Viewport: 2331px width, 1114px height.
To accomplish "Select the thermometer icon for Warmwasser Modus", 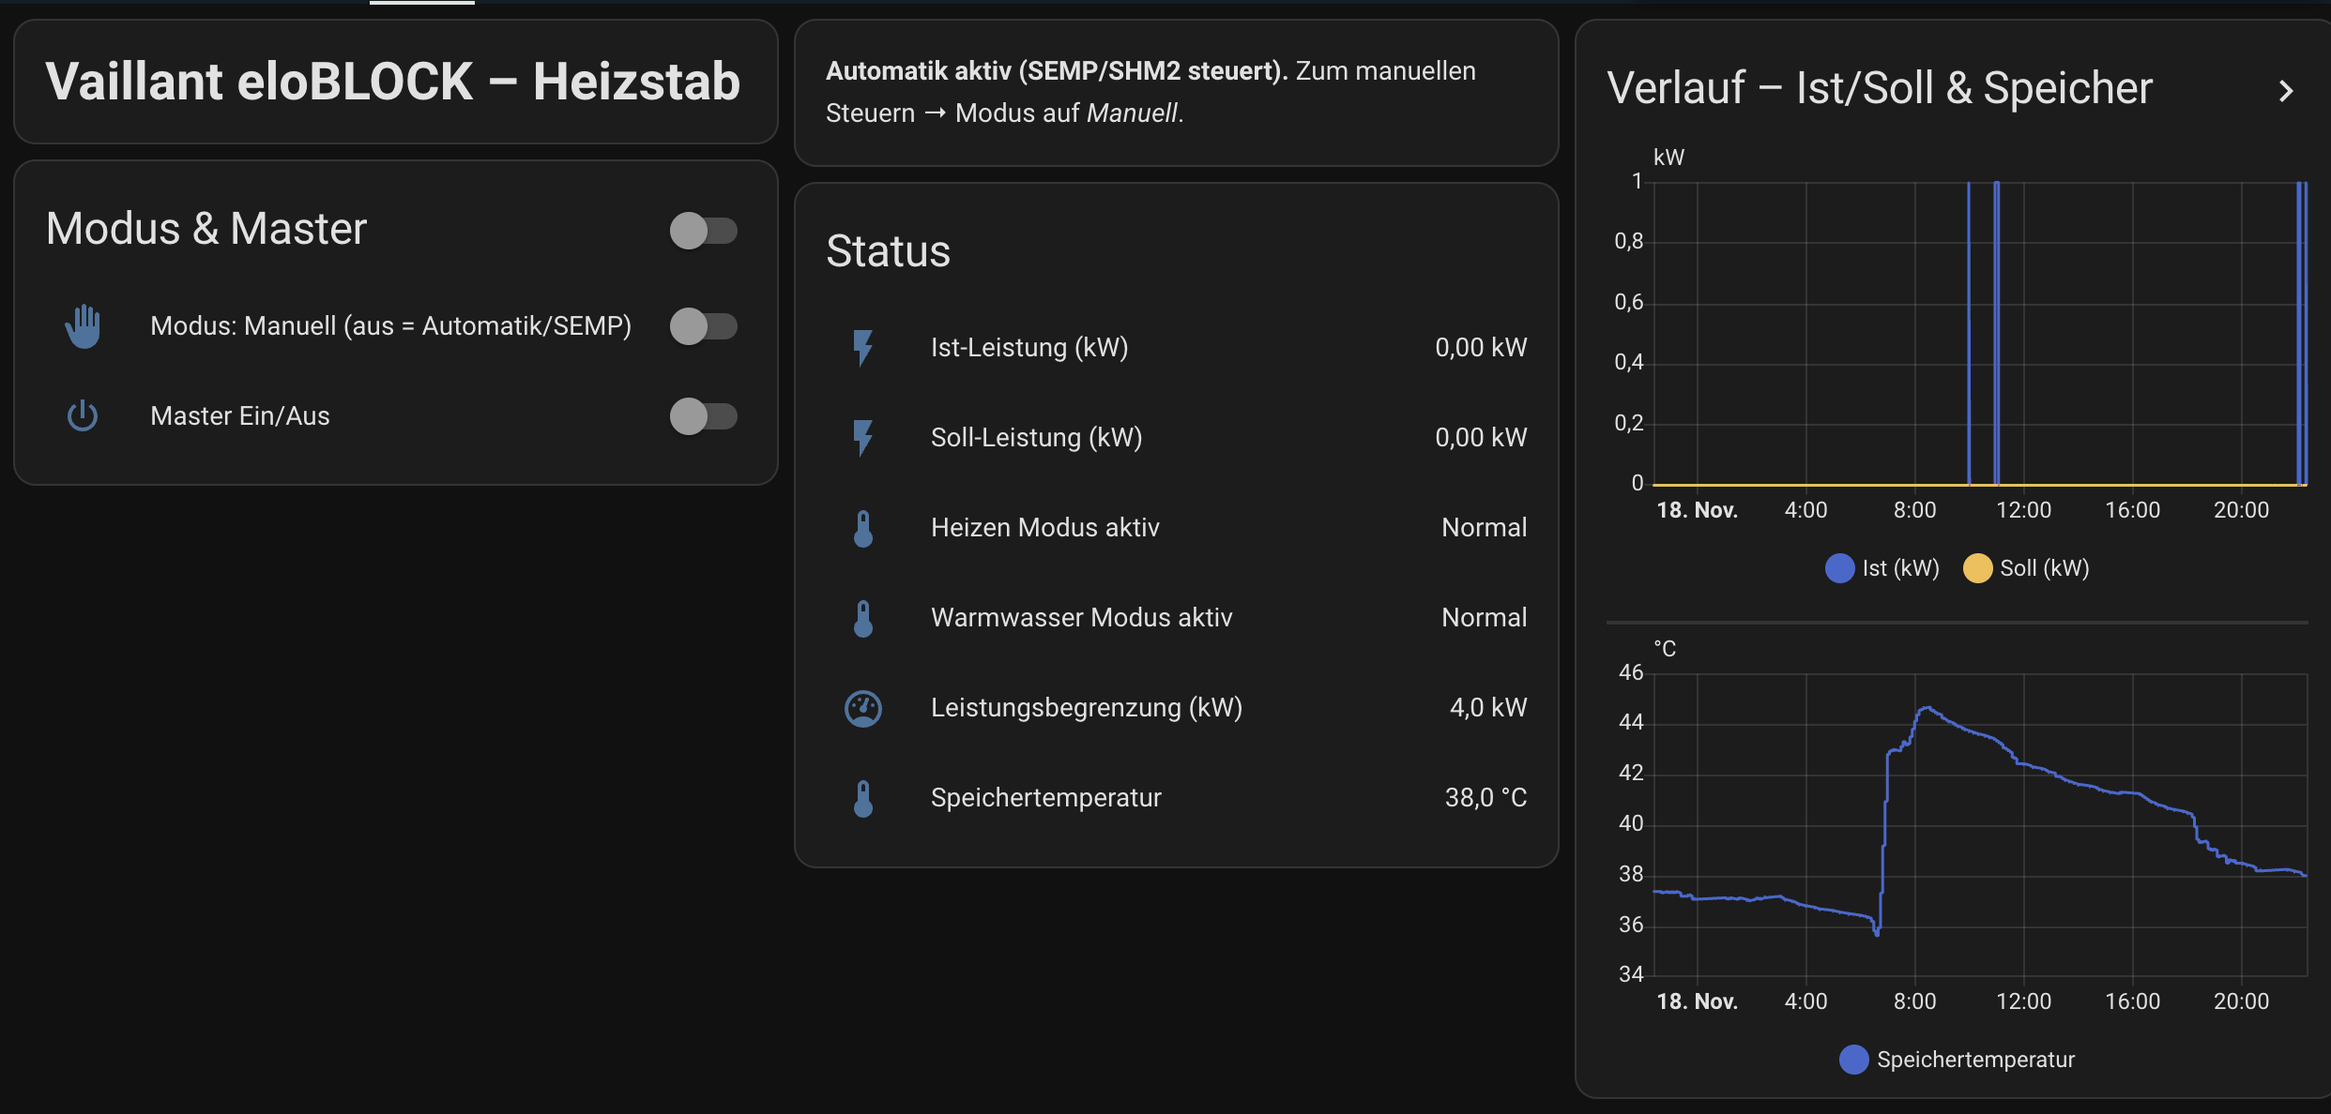I will [863, 617].
